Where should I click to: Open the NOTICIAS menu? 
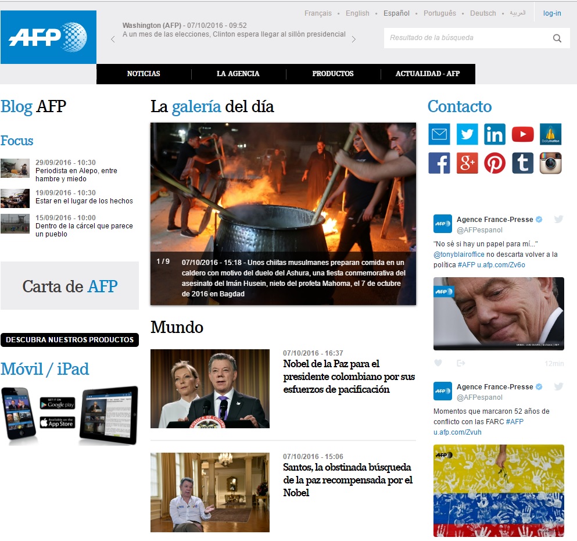144,74
